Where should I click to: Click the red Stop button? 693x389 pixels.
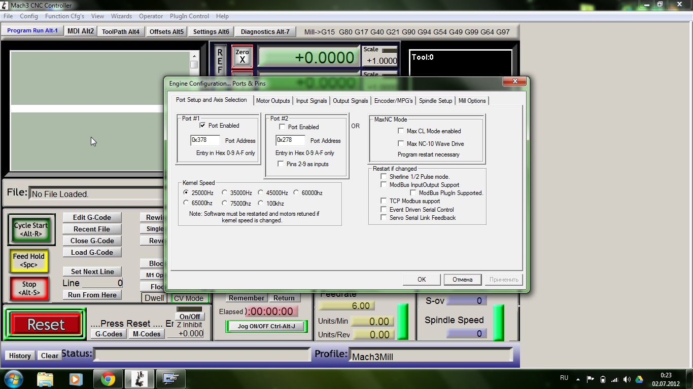tap(29, 288)
